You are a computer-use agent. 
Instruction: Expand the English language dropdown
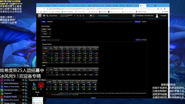(164, 16)
